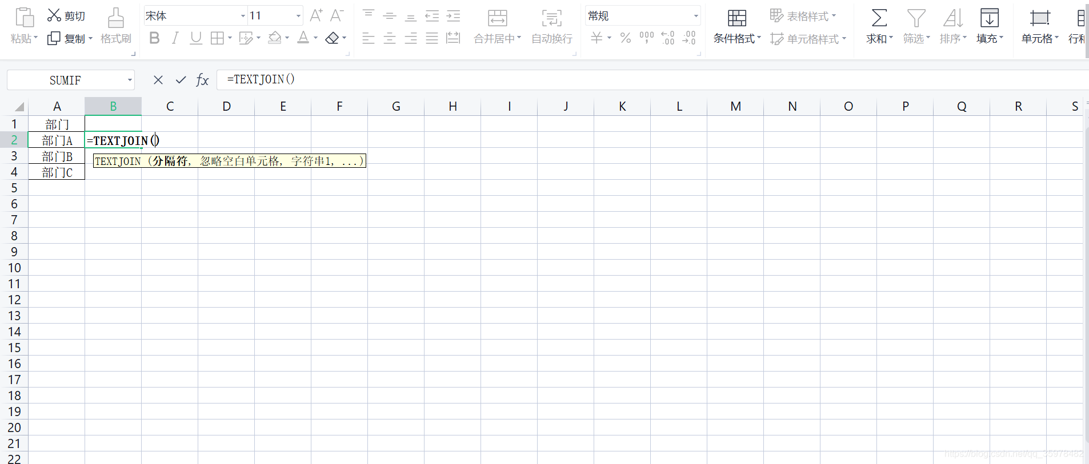Screen dimensions: 1089x464
Task: Click the decrease indent icon
Action: pyautogui.click(x=432, y=15)
